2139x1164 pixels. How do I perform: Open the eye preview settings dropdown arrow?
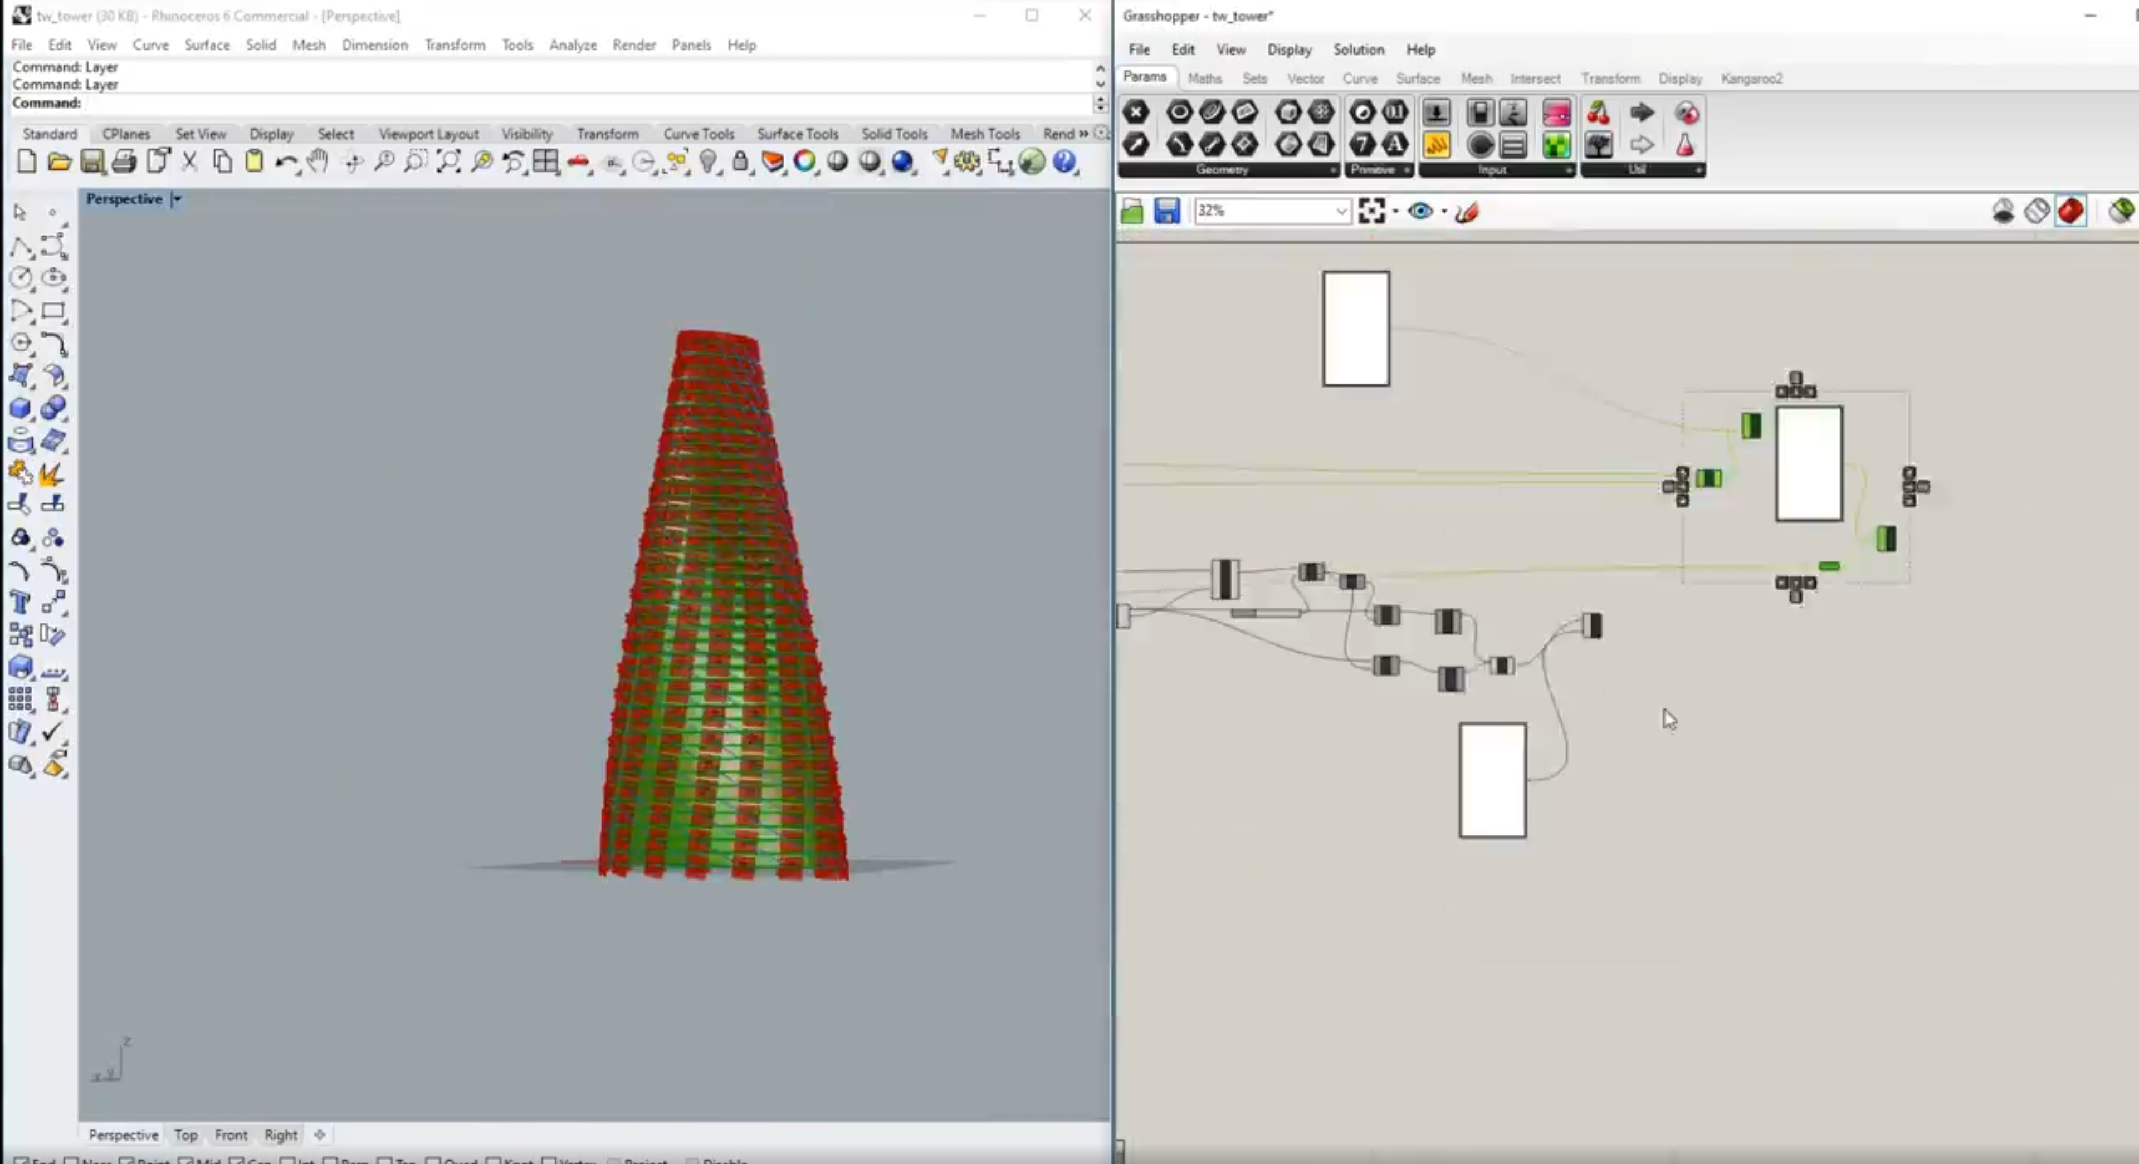(x=1444, y=211)
